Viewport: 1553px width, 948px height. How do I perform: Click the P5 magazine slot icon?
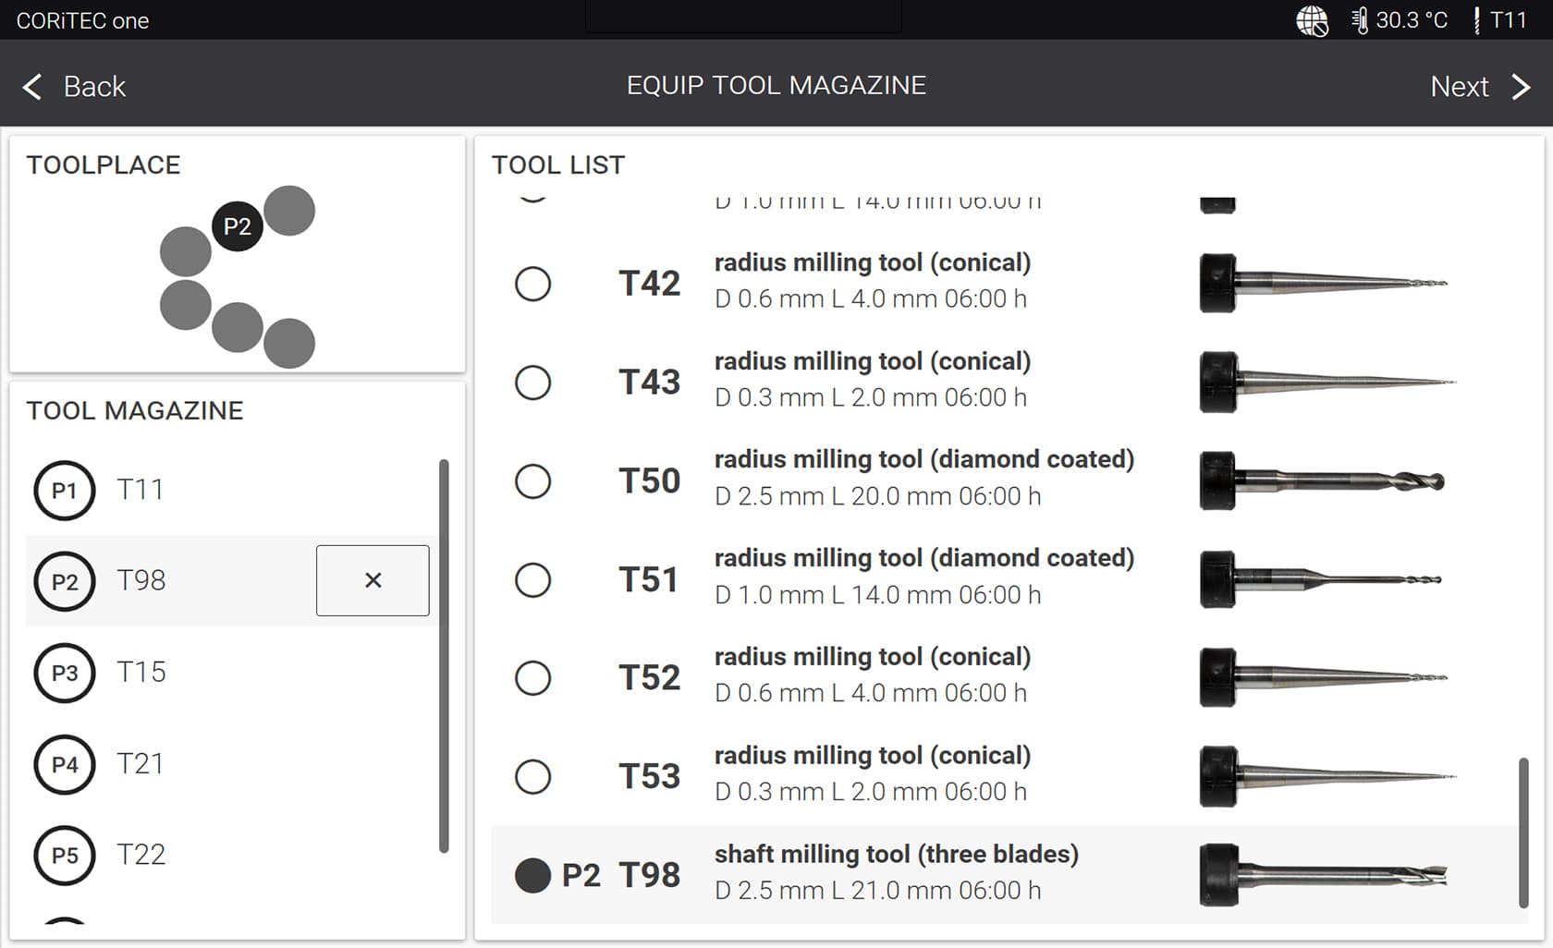pyautogui.click(x=65, y=856)
